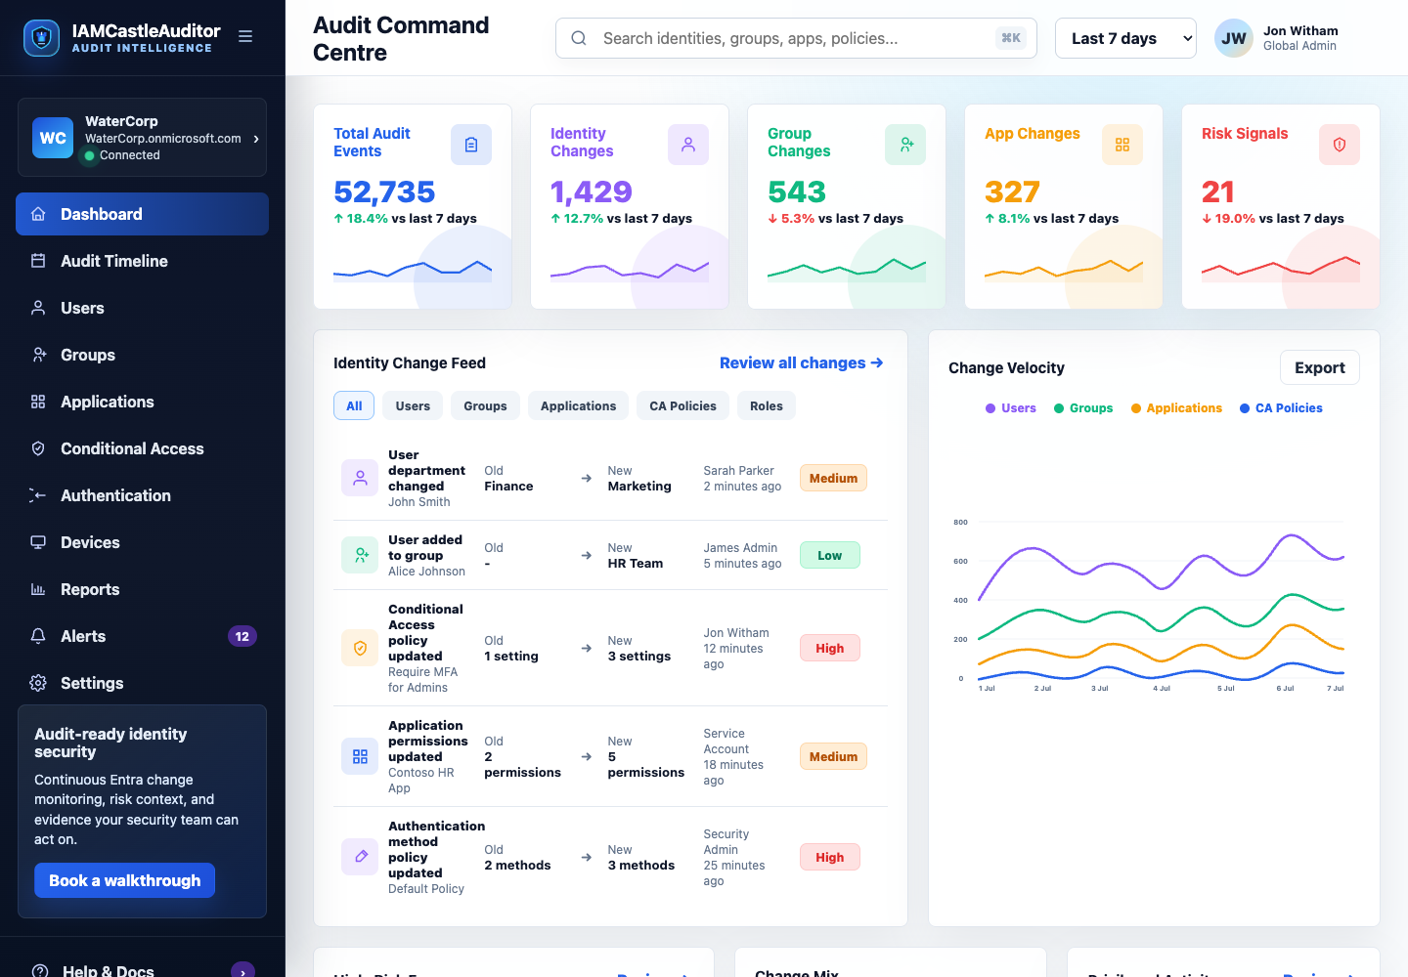Image resolution: width=1408 pixels, height=977 pixels.
Task: Filter feed by Users
Action: point(413,405)
